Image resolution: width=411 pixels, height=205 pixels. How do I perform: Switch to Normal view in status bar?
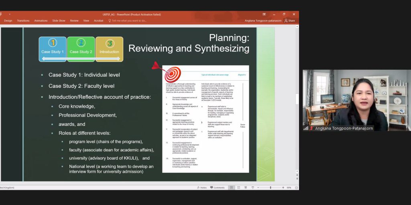[231, 187]
